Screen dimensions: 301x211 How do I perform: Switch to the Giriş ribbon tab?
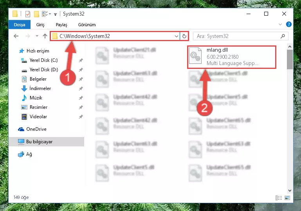(40, 25)
